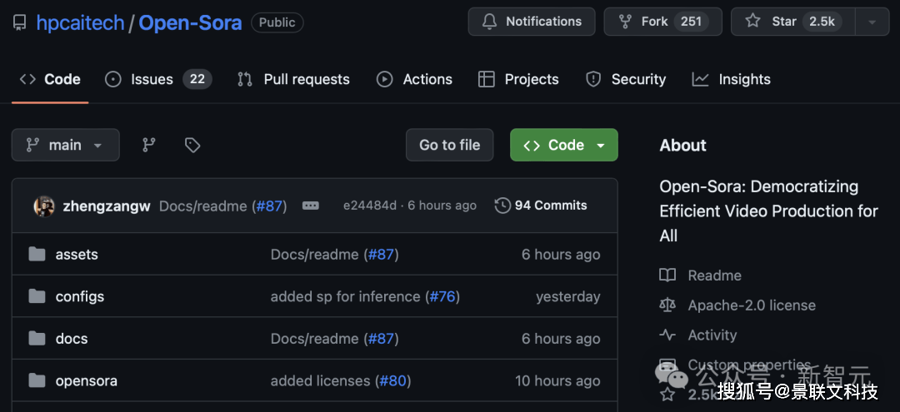Image resolution: width=900 pixels, height=412 pixels.
Task: Open the #87 link in the docs row
Action: [382, 339]
